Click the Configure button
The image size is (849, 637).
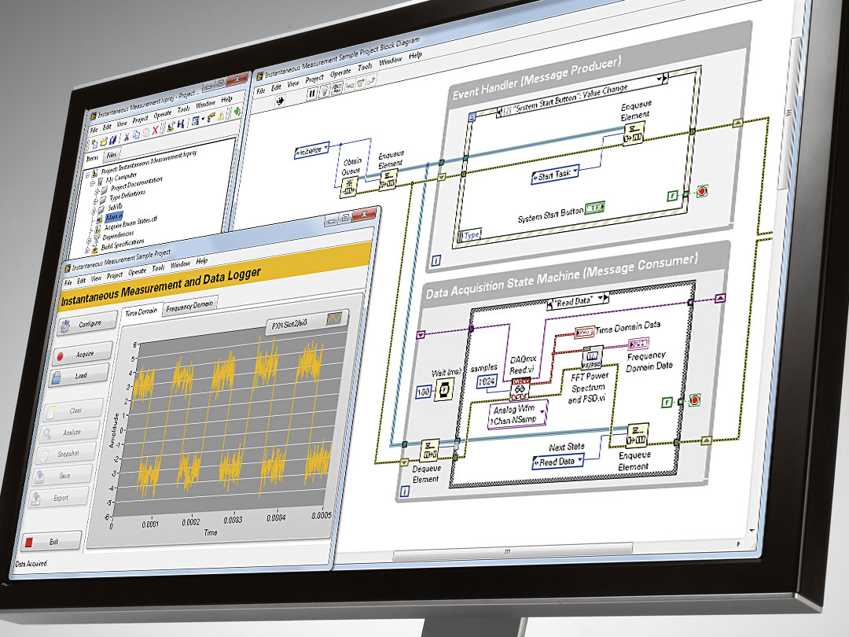click(87, 324)
